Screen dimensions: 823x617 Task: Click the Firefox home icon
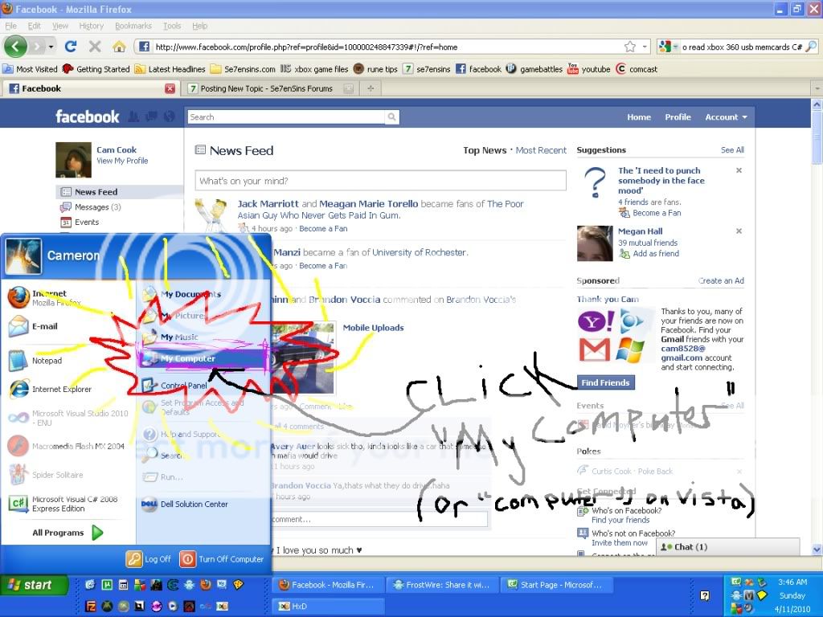[119, 47]
